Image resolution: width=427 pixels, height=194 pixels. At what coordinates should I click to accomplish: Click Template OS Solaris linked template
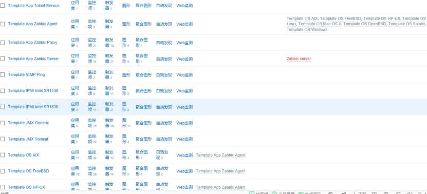coord(406,24)
